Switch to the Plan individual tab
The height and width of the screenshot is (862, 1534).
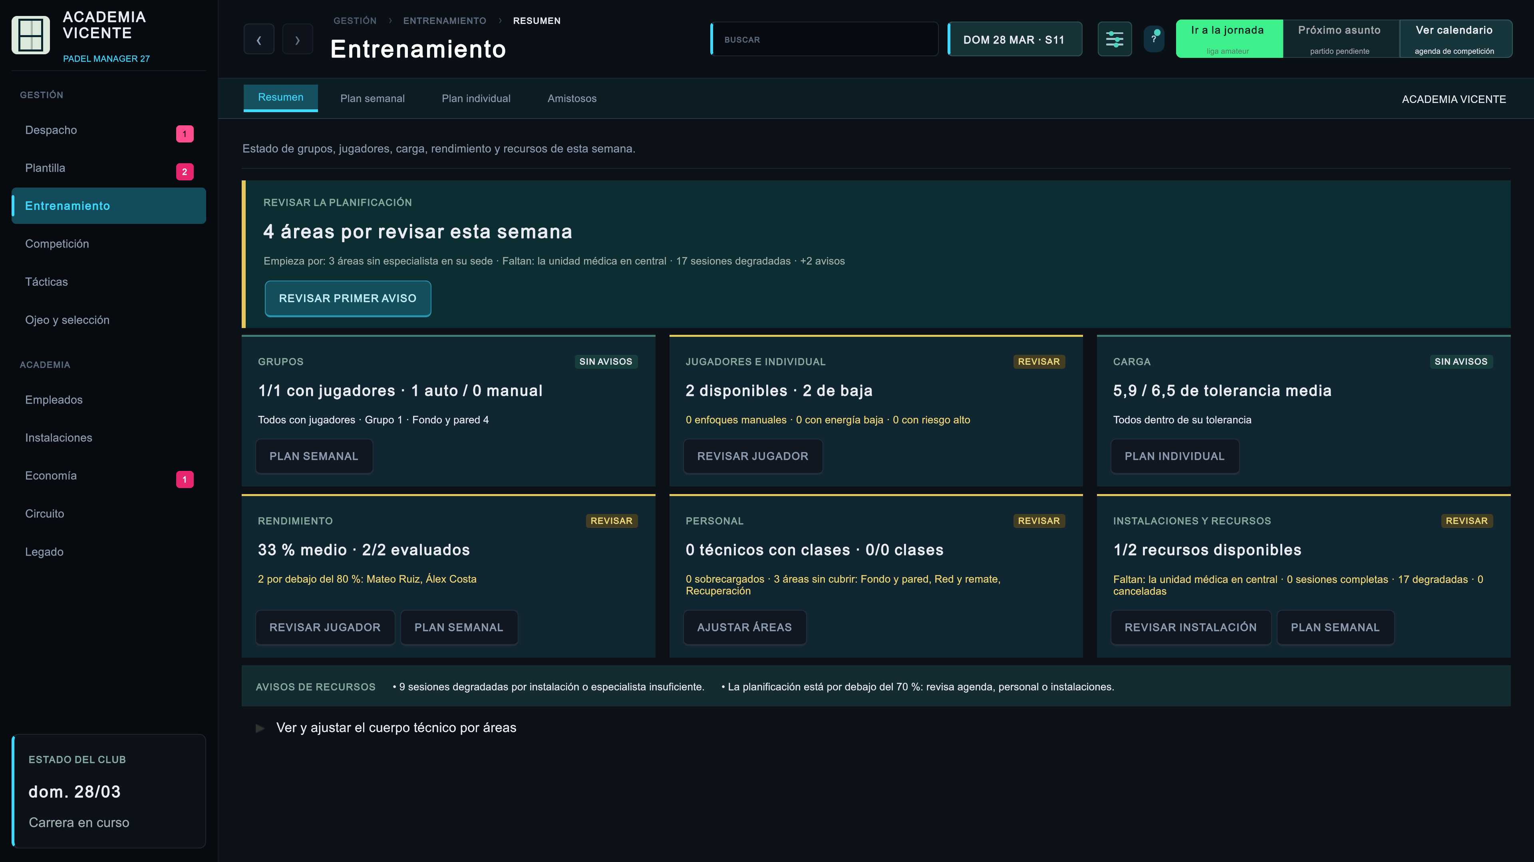tap(476, 99)
